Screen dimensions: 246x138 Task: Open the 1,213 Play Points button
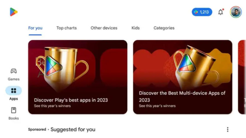202,12
